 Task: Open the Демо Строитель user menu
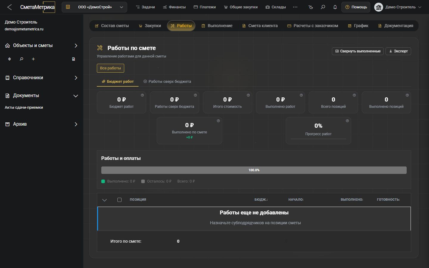tap(398, 7)
